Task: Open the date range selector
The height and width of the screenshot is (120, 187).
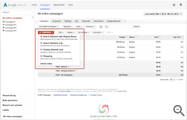Action: coord(163,14)
